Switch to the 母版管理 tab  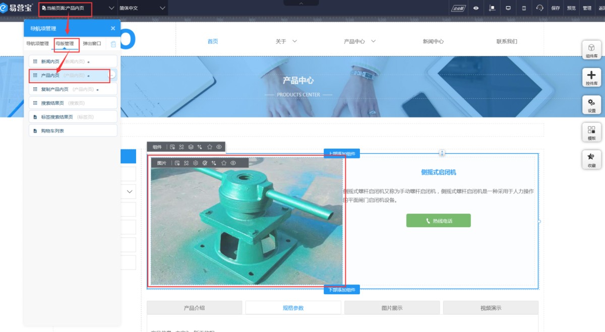click(x=65, y=44)
